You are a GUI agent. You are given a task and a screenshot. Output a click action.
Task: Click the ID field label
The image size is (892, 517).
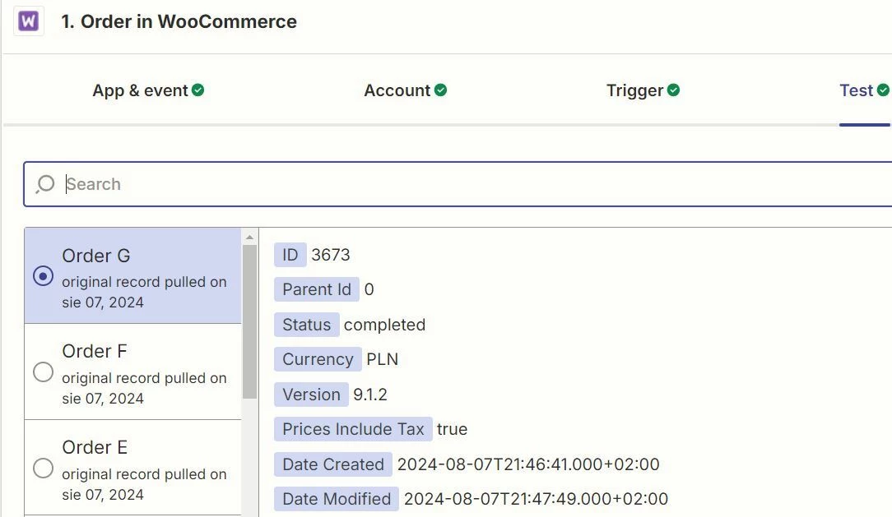click(290, 255)
